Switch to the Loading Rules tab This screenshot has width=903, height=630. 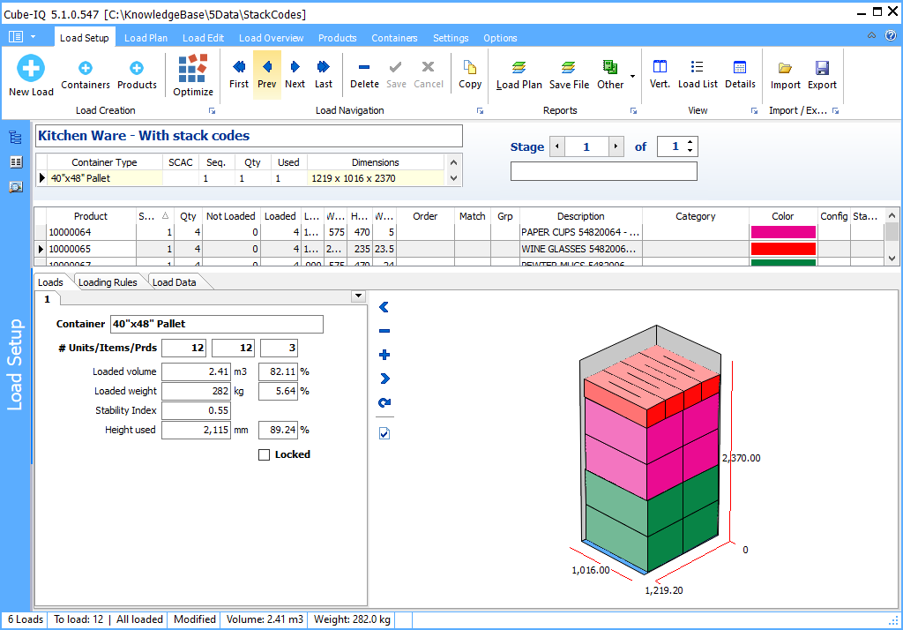pos(108,281)
